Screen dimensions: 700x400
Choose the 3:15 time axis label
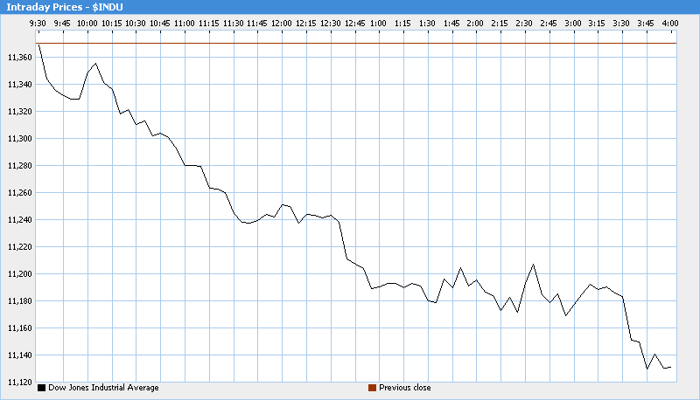pos(597,22)
